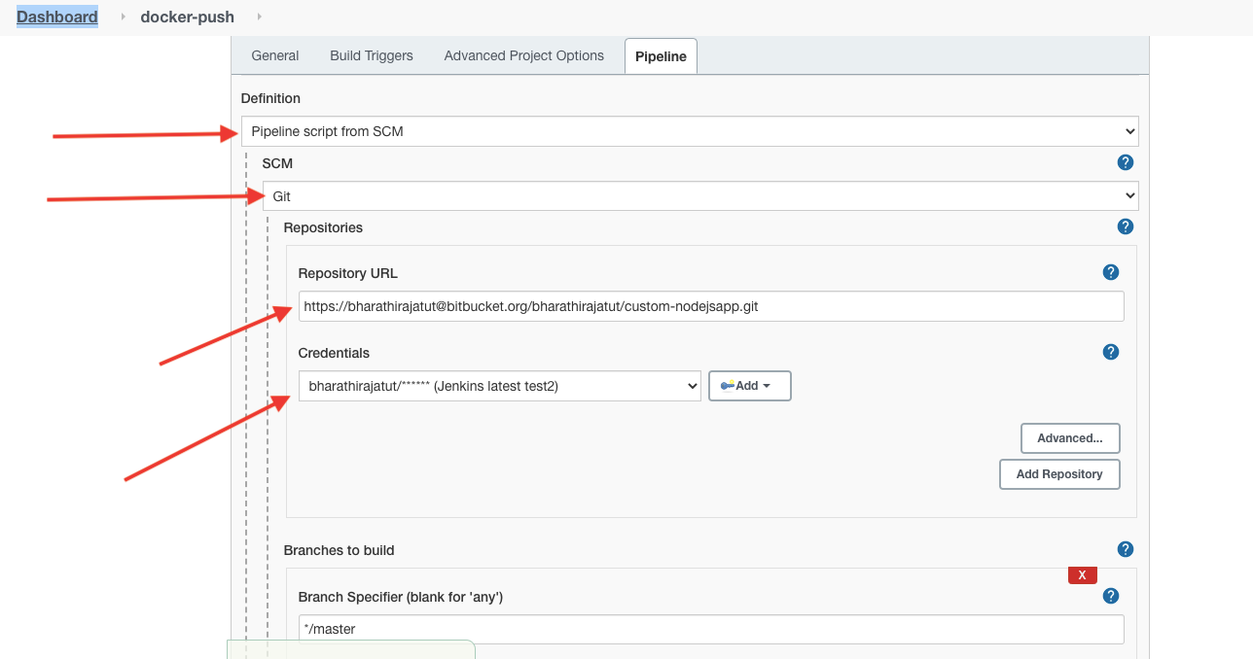The width and height of the screenshot is (1253, 659).
Task: Switch to the Build Triggers tab
Action: (x=372, y=55)
